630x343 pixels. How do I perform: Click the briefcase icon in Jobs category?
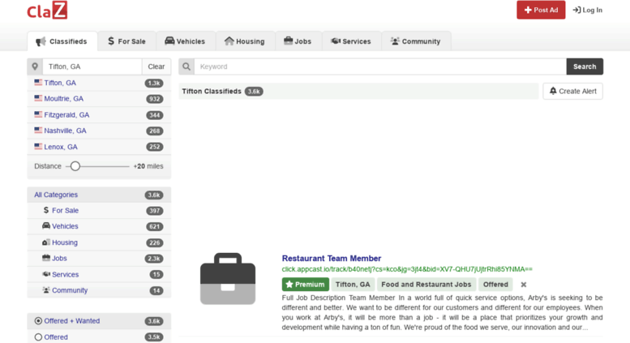tap(46, 258)
